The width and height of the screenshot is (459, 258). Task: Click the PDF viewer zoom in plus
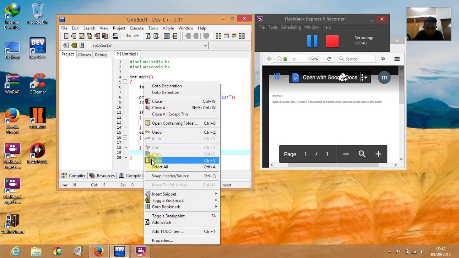point(378,154)
